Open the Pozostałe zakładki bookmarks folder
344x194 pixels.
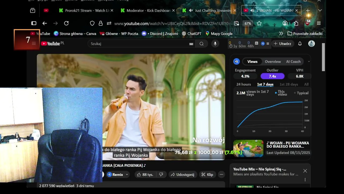click(305, 34)
